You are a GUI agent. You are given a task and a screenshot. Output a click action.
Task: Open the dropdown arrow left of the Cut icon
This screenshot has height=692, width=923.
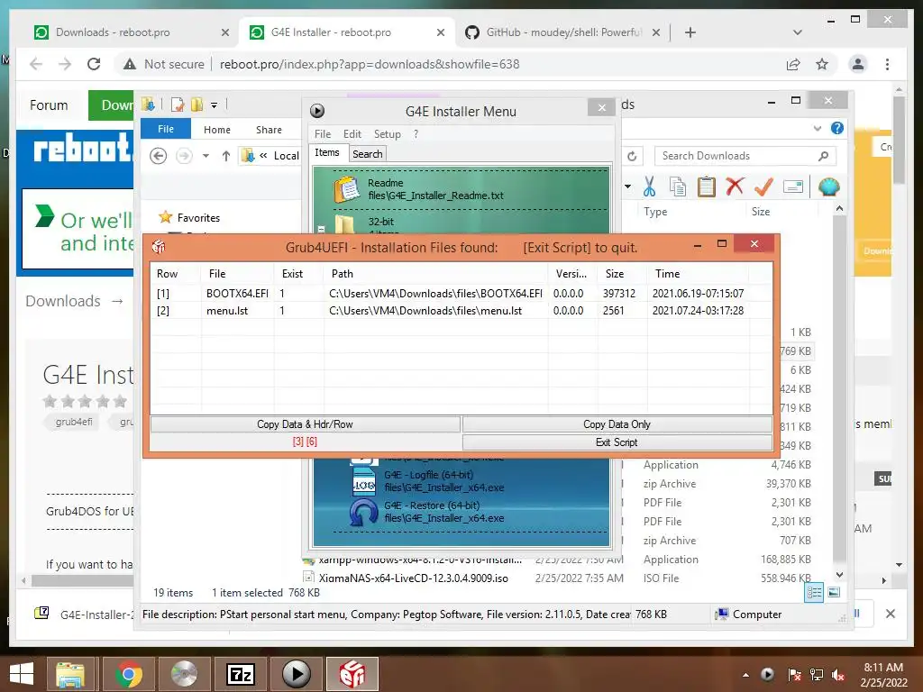(x=627, y=187)
